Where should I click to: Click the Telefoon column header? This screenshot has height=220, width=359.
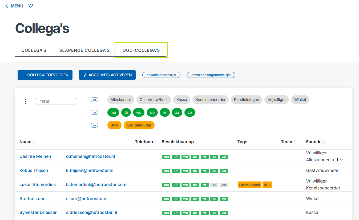tap(144, 142)
